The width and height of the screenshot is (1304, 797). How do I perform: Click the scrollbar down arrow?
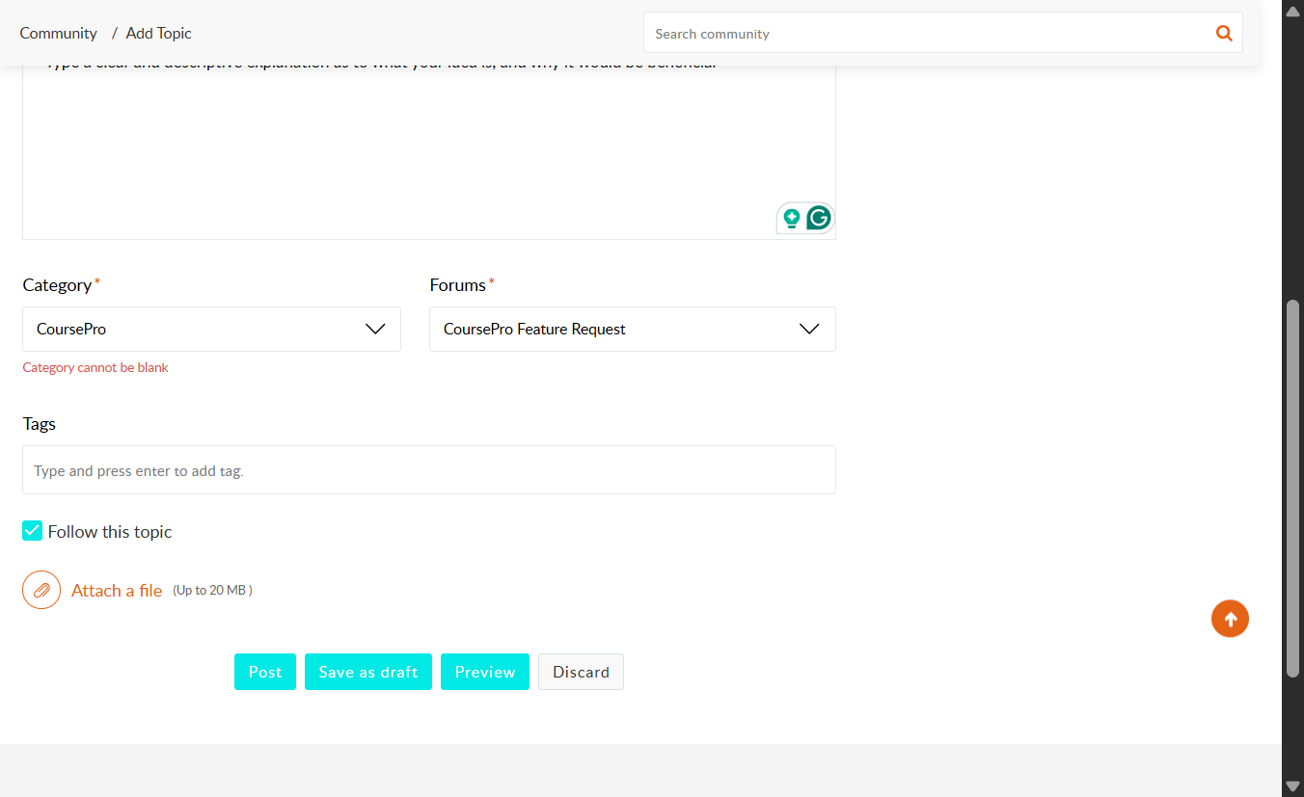pyautogui.click(x=1293, y=786)
